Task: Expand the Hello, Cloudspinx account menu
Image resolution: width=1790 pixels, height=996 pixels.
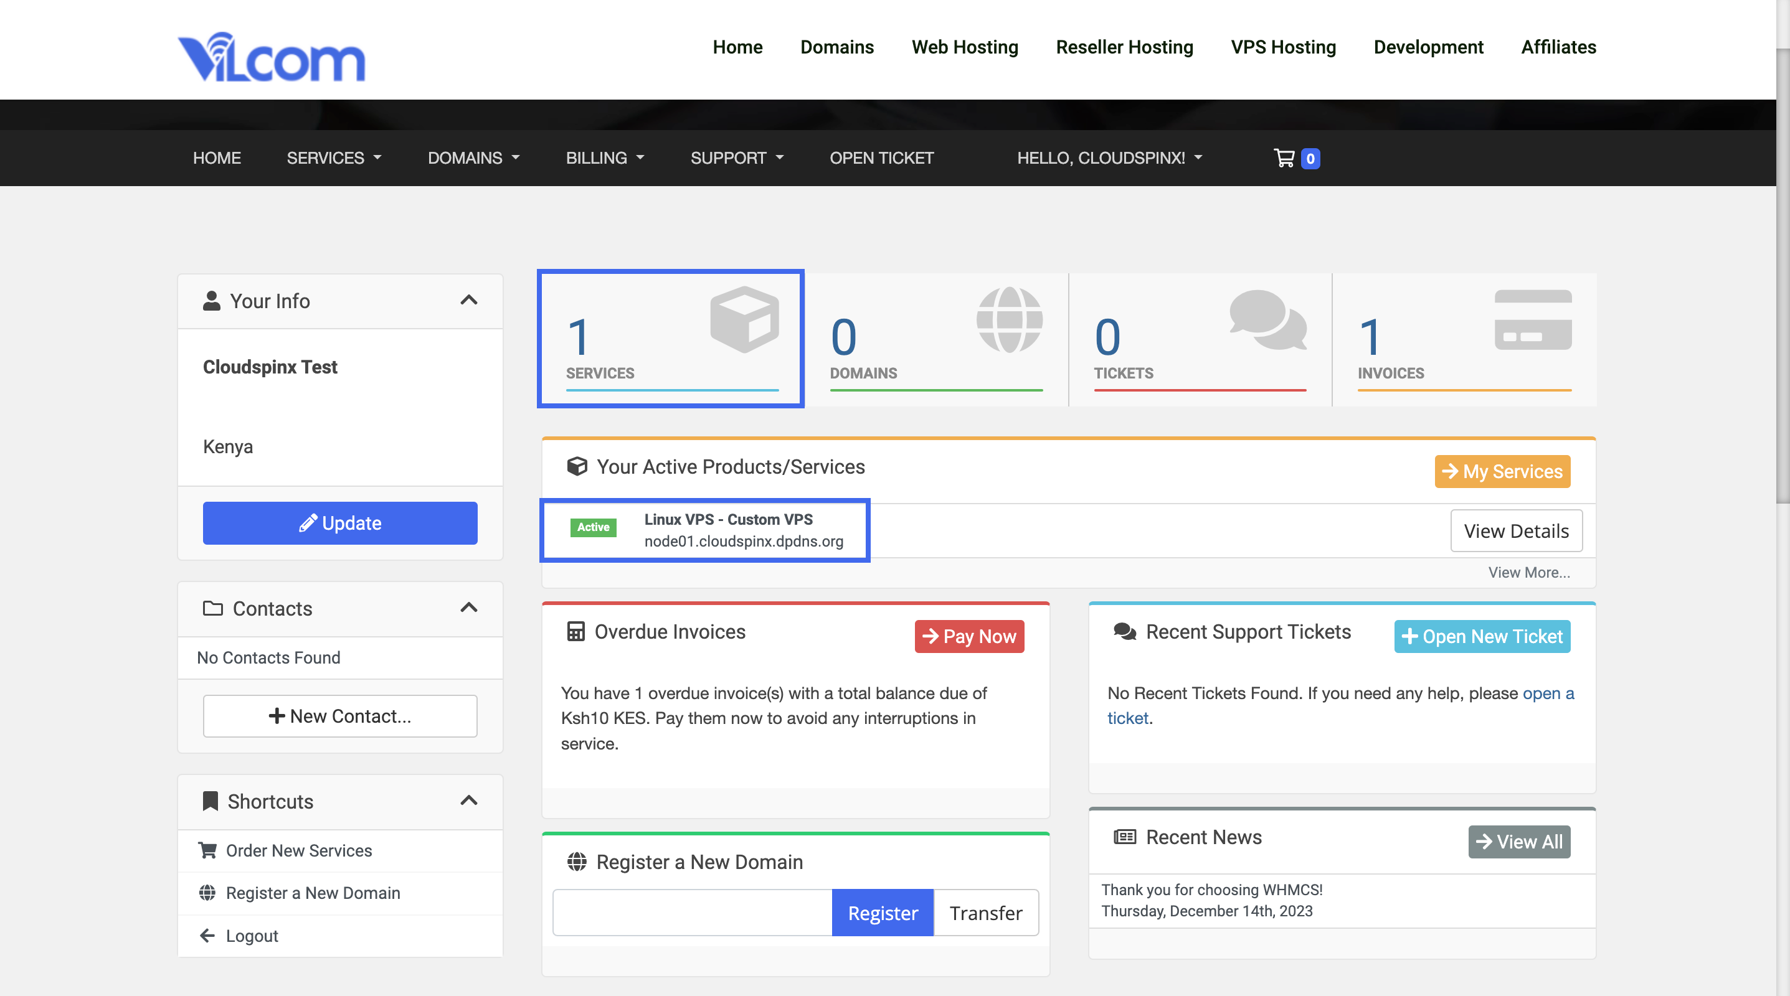Action: tap(1109, 158)
